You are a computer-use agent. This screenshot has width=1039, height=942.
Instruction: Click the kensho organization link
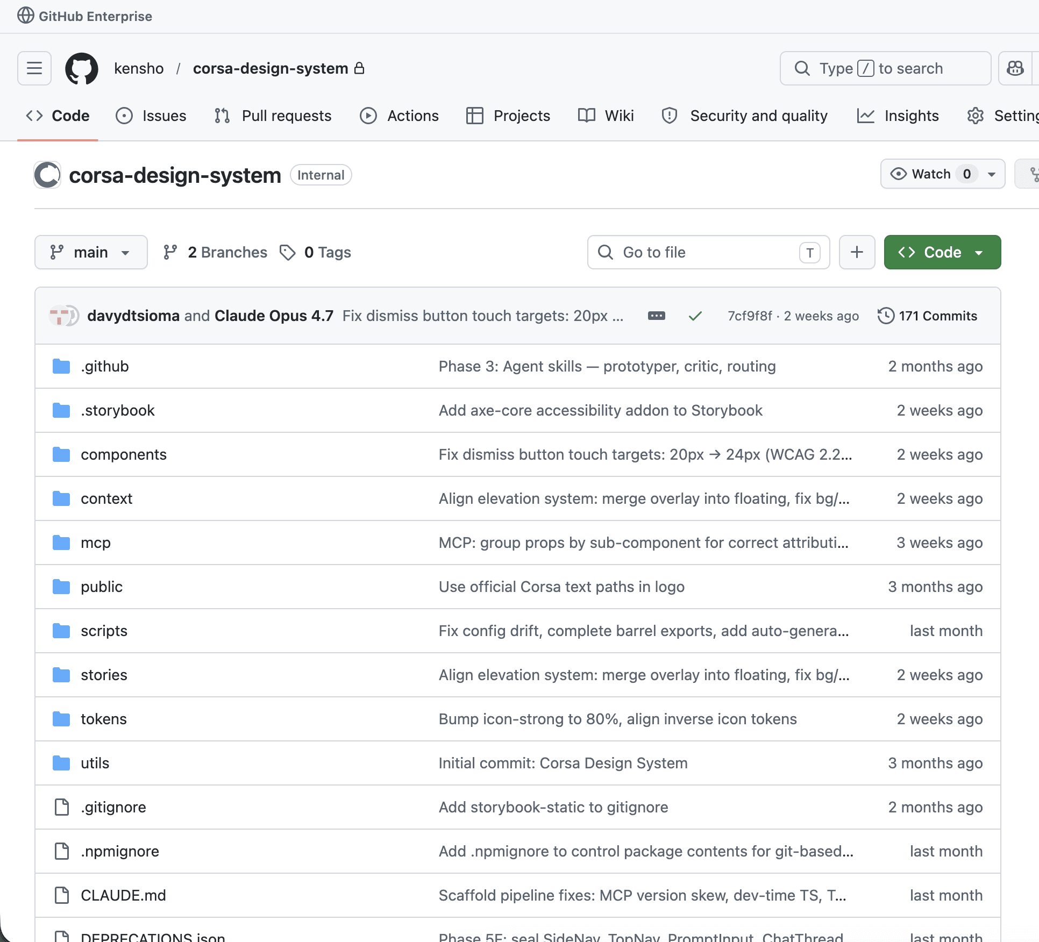pos(139,68)
